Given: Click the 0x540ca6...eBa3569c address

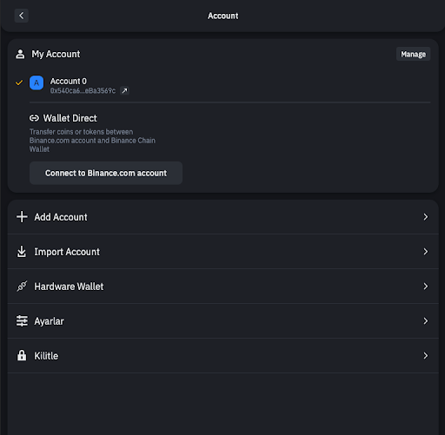Looking at the screenshot, I should [x=83, y=91].
